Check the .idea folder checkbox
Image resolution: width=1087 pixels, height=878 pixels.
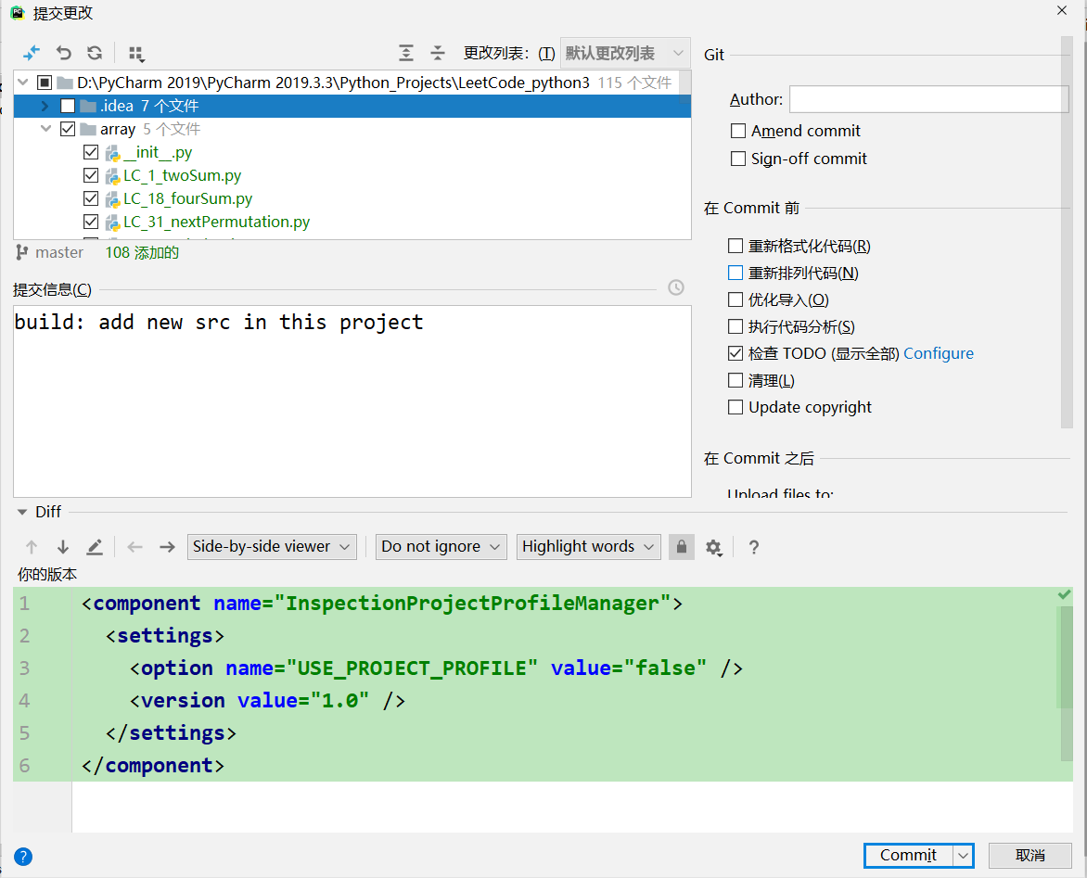tap(68, 106)
